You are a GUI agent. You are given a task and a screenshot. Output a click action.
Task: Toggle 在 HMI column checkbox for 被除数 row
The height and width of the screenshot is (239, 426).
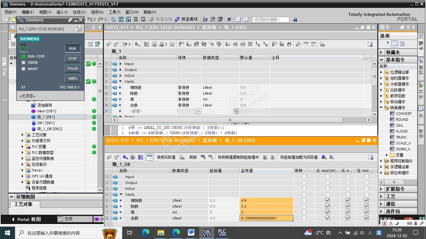tap(366, 200)
